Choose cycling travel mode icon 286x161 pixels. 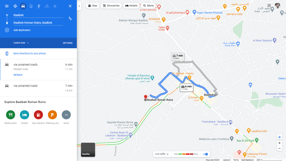pos(47,6)
